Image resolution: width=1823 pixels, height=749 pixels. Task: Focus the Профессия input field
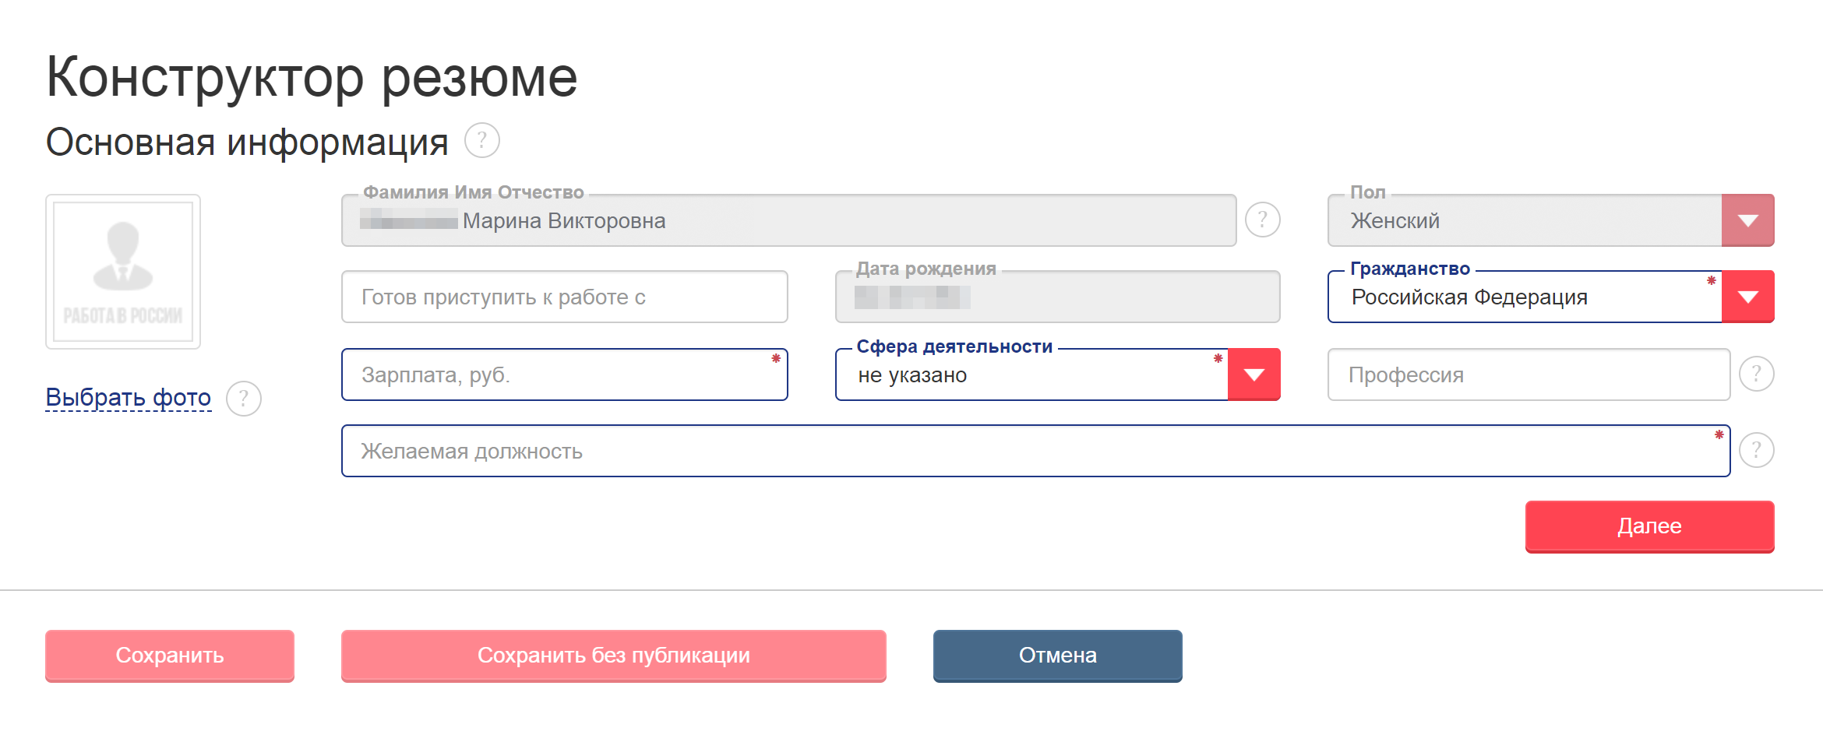click(x=1529, y=374)
